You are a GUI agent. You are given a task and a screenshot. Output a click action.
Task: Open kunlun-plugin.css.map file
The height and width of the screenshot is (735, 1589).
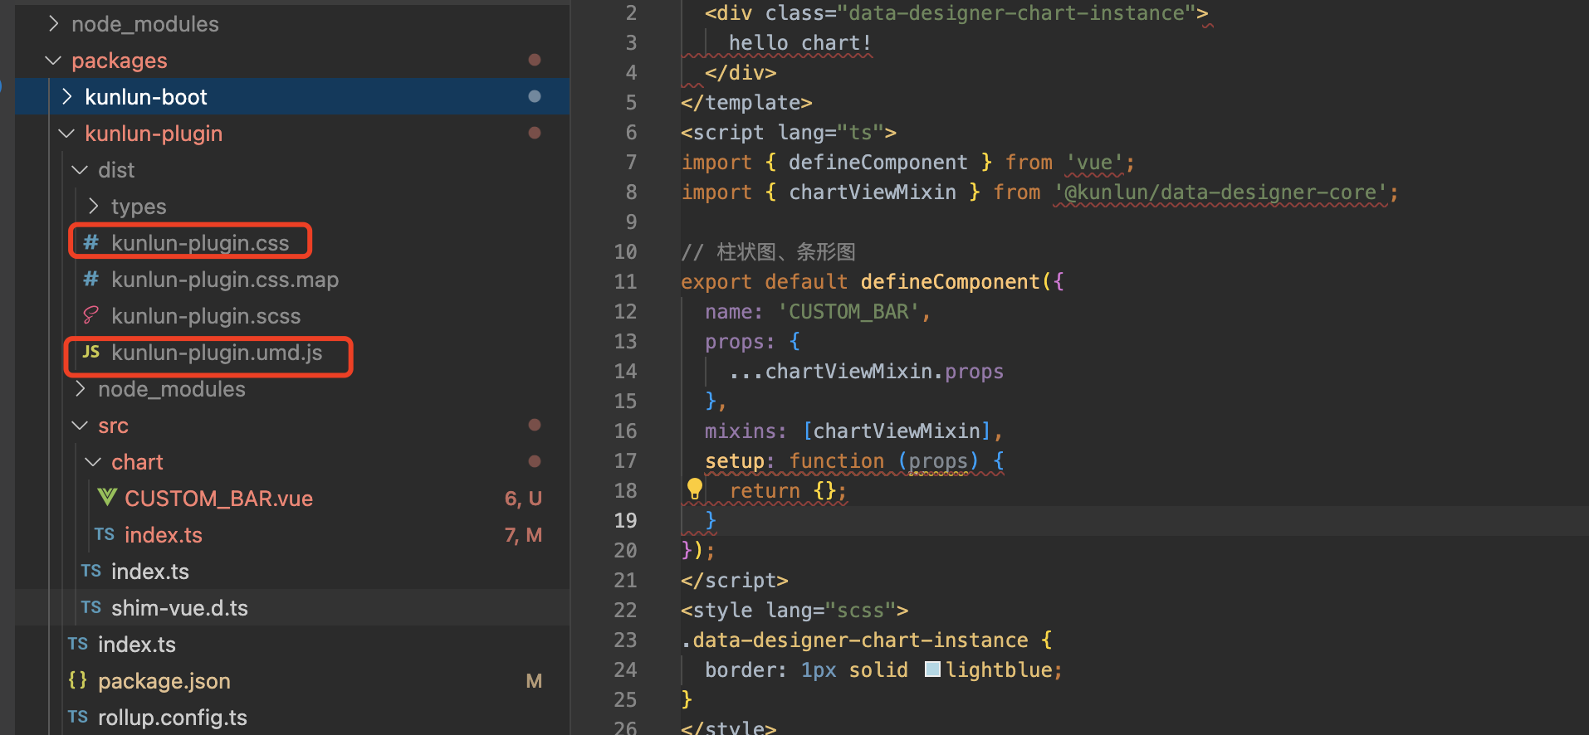(x=225, y=280)
